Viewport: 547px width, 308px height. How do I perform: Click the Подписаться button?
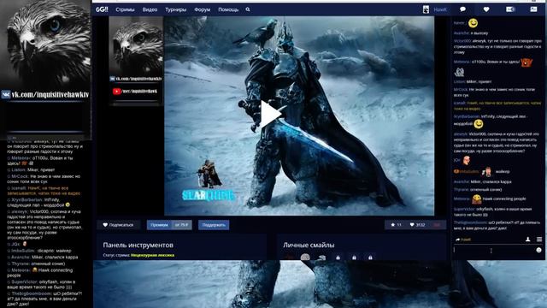coord(119,225)
